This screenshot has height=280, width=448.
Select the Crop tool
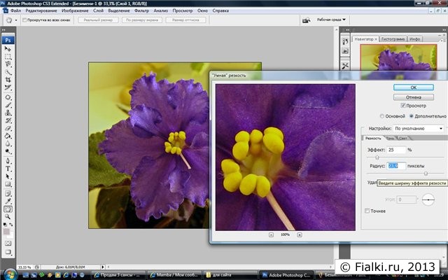[x=8, y=80]
